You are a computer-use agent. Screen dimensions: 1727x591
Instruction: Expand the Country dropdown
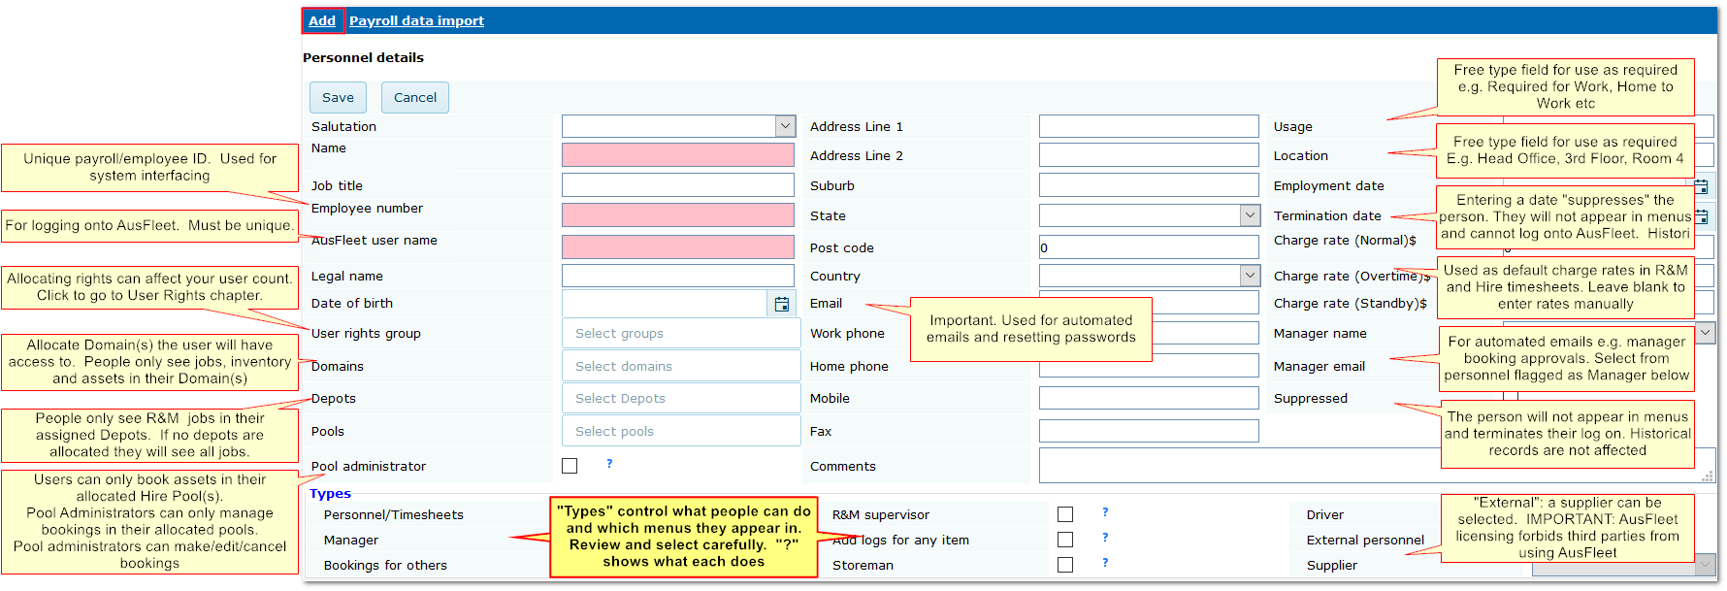coord(1250,276)
